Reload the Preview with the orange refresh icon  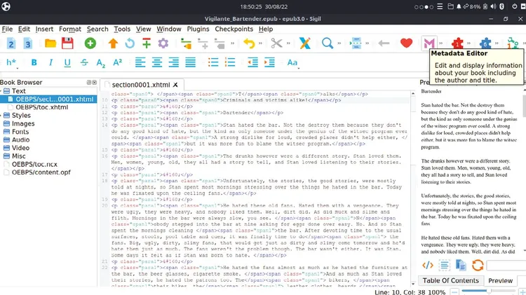[x=478, y=266]
